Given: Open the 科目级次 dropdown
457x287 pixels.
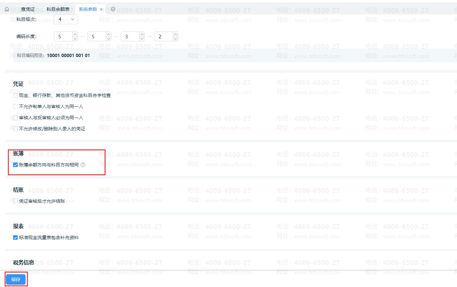Looking at the screenshot, I should 66,19.
